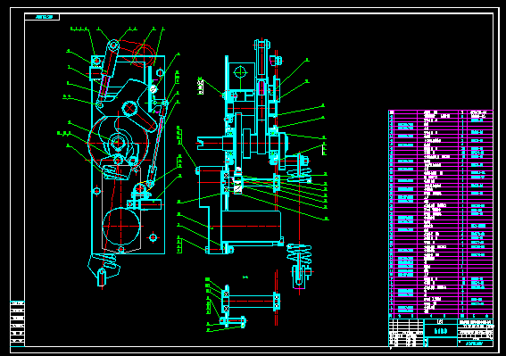Select the magenta parts list table
This screenshot has height=356, width=506.
point(441,214)
